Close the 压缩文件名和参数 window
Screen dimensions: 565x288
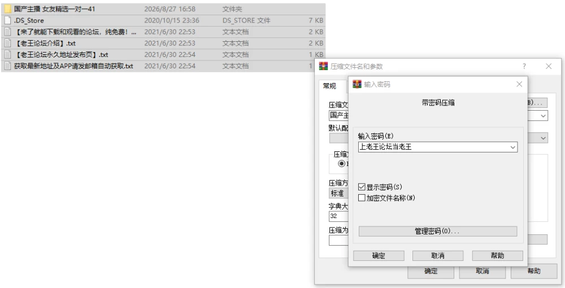pos(549,66)
